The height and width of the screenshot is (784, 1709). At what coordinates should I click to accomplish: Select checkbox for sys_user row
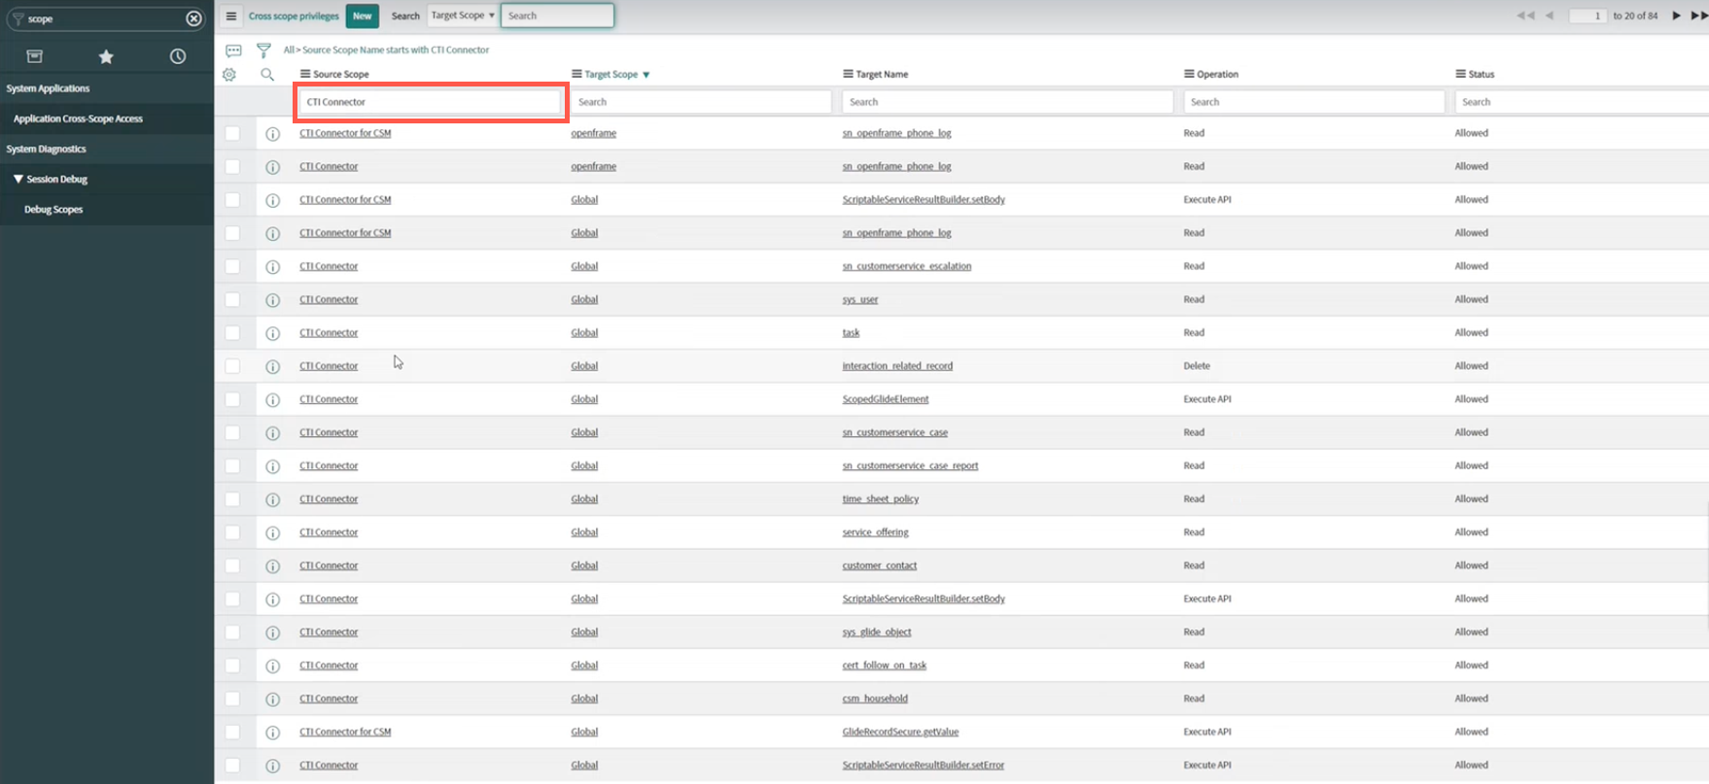pyautogui.click(x=232, y=299)
